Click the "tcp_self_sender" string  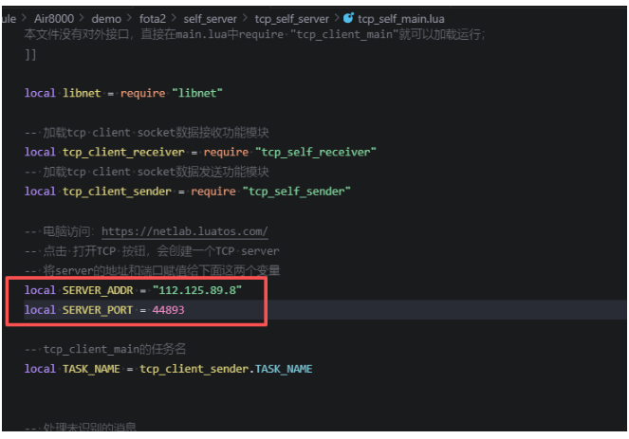pyautogui.click(x=296, y=192)
